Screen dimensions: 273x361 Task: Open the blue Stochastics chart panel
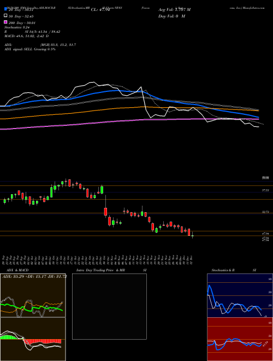[240, 295]
